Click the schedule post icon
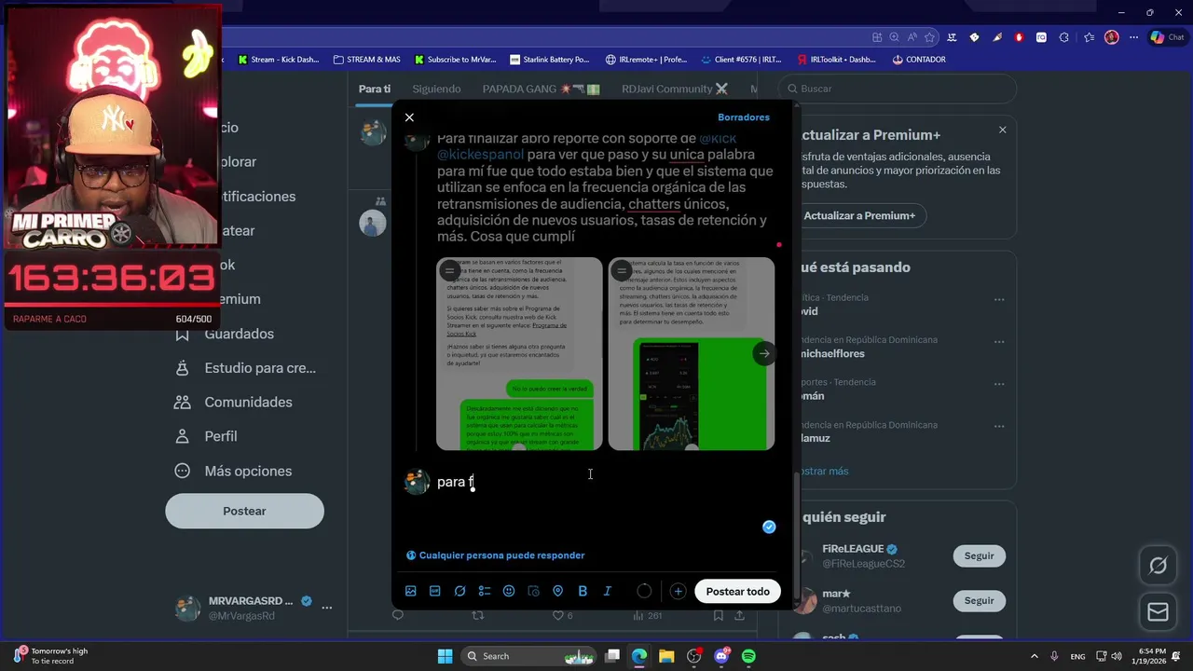 tap(533, 591)
